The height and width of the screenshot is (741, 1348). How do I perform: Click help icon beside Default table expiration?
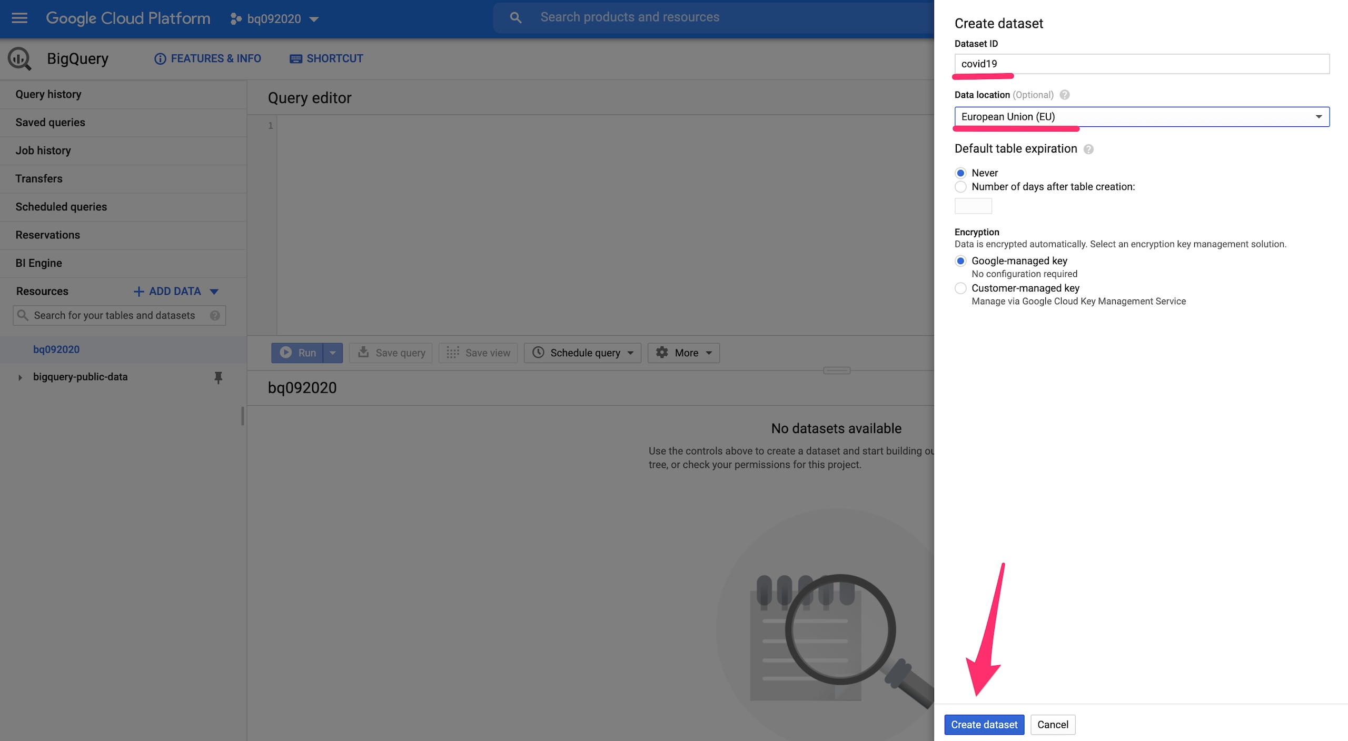pyautogui.click(x=1088, y=149)
